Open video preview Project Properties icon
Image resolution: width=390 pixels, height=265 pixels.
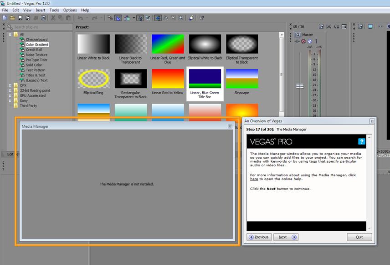click(360, 26)
